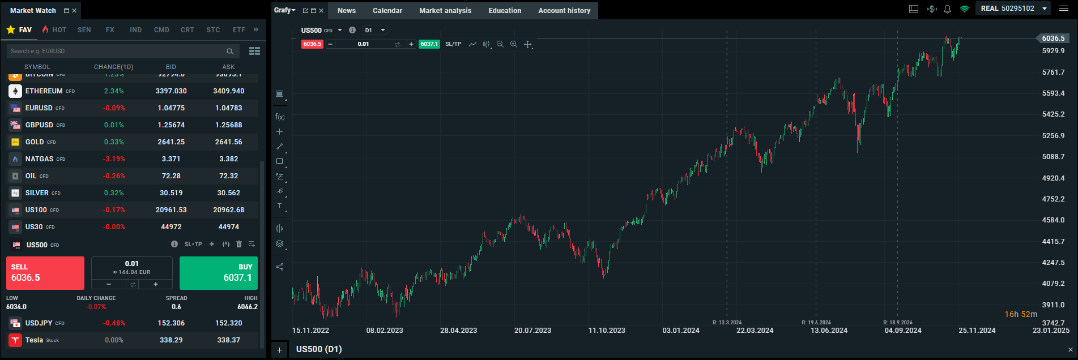The width and height of the screenshot is (1078, 360).
Task: Open the Account history tab
Action: tap(564, 11)
